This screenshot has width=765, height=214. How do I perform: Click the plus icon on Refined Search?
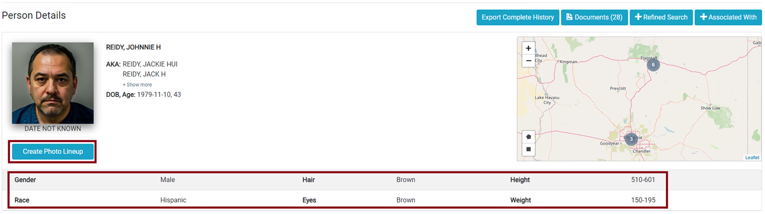pyautogui.click(x=638, y=17)
